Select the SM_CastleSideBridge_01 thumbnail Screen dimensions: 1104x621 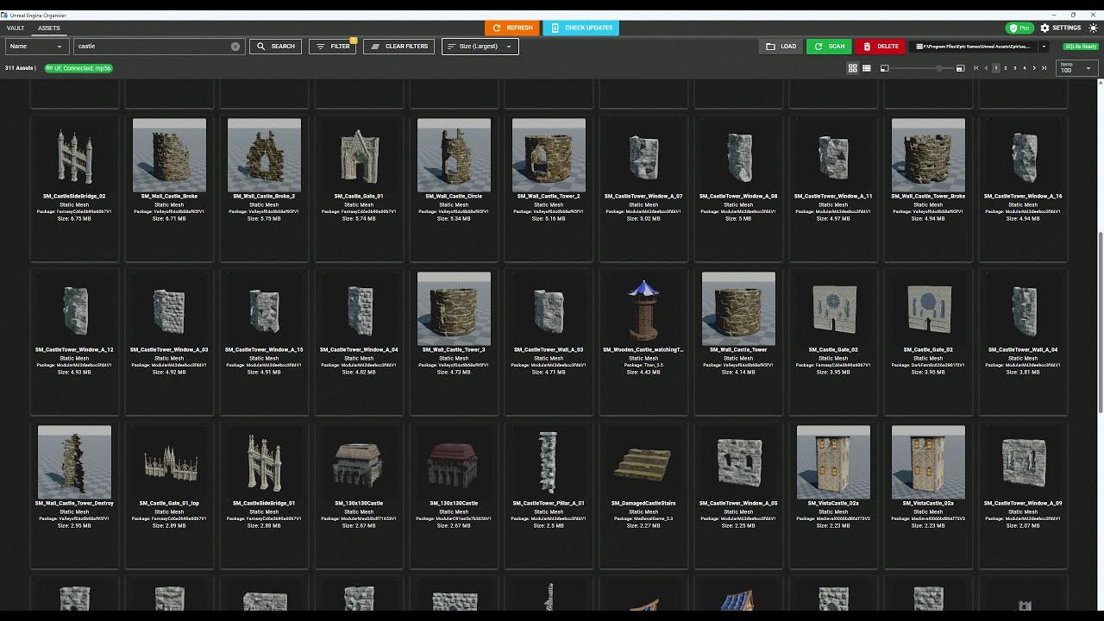pos(264,462)
